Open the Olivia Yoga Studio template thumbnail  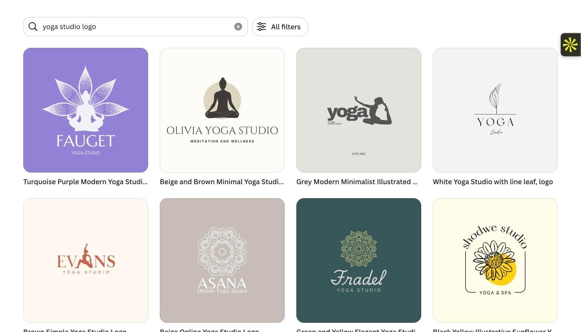[x=222, y=110]
